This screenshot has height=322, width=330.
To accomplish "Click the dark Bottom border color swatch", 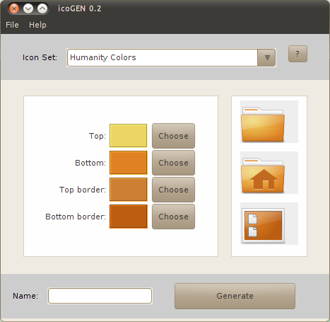I will point(129,217).
